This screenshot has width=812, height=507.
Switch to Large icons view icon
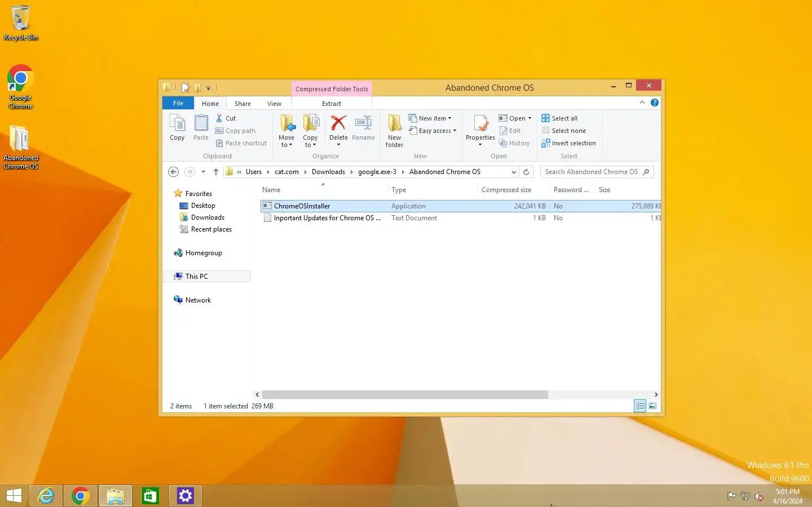[652, 406]
